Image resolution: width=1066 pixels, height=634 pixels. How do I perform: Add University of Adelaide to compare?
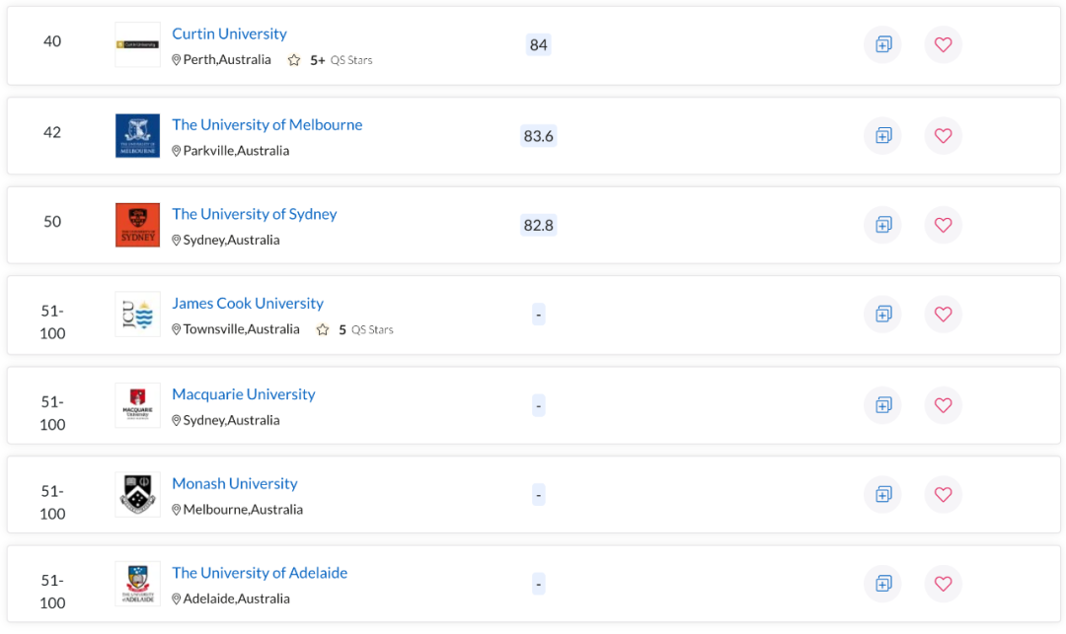[882, 584]
